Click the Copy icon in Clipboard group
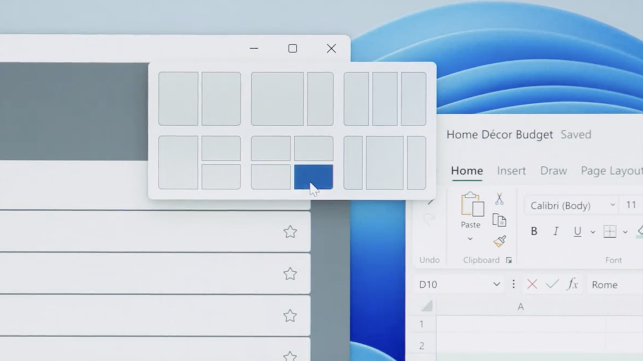 [x=499, y=220]
